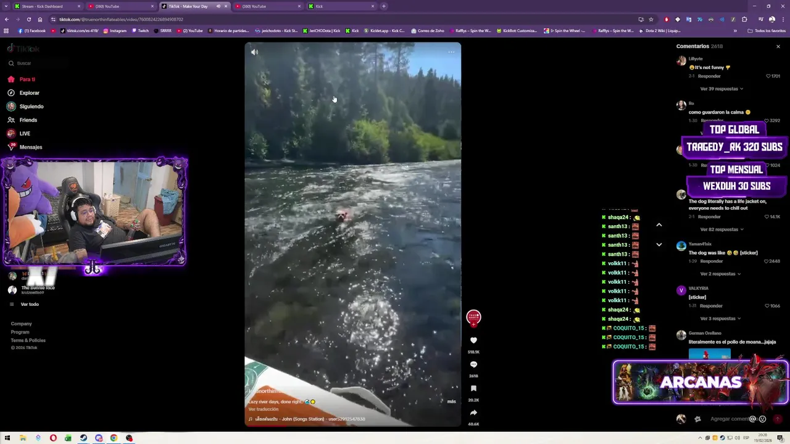
Task: Click Ver traducción under the caption
Action: pyautogui.click(x=264, y=409)
